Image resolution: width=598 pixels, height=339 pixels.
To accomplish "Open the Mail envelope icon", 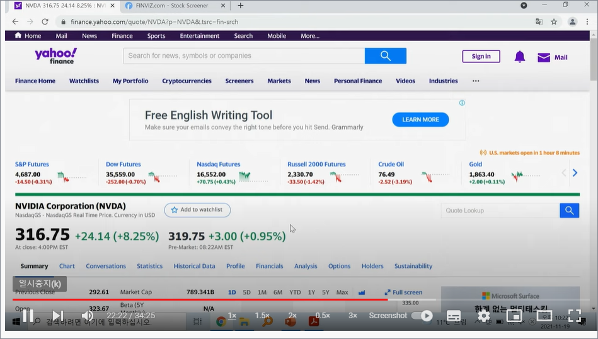I will pos(543,57).
